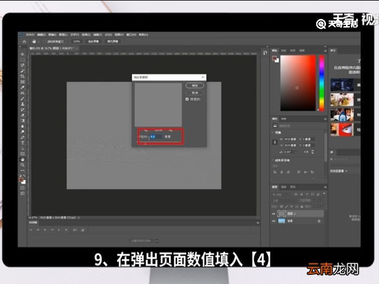Screen dimensions: 379x284
Task: Open the Color panel options menu
Action: coord(325,51)
